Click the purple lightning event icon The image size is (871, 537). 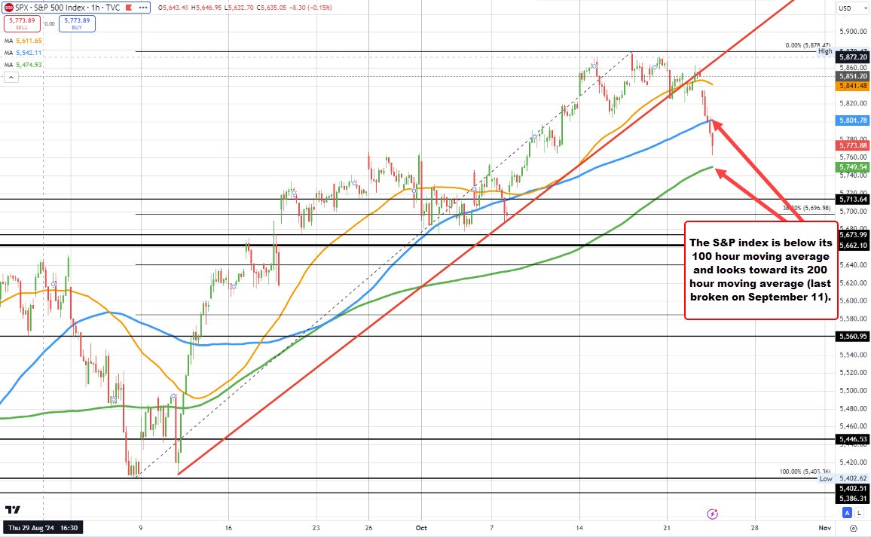point(712,514)
